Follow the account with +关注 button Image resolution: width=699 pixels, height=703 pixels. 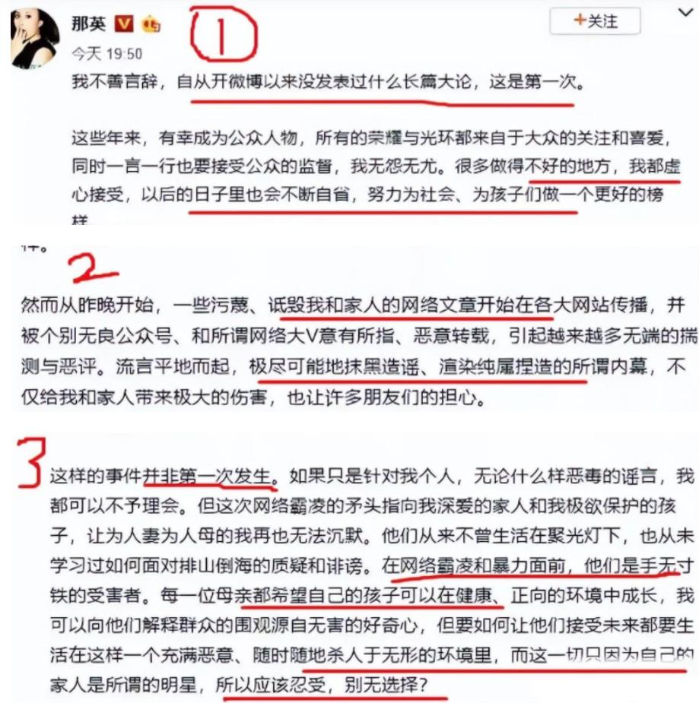coord(595,21)
